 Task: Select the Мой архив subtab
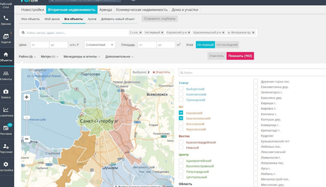[x=52, y=19]
